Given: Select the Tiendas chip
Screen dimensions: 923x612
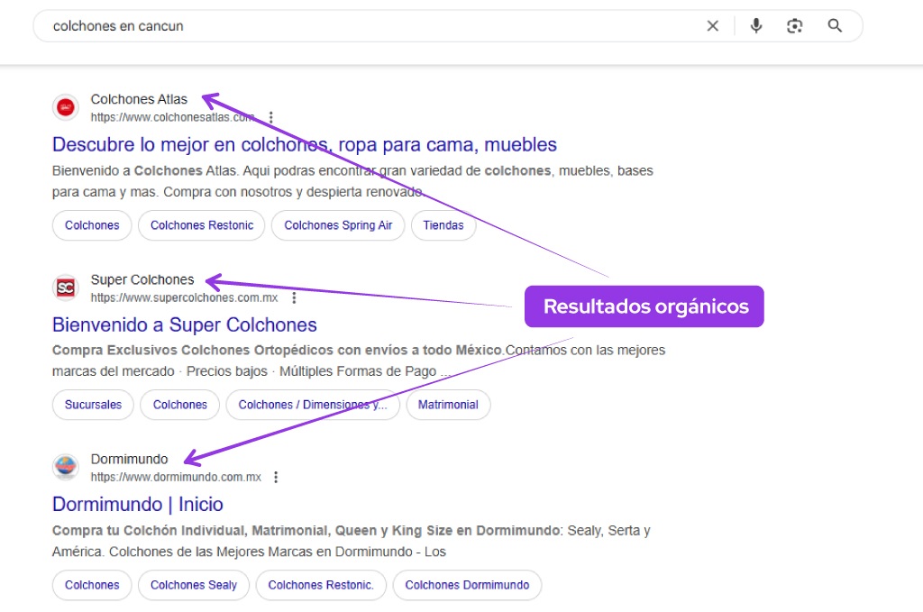Looking at the screenshot, I should (x=443, y=225).
